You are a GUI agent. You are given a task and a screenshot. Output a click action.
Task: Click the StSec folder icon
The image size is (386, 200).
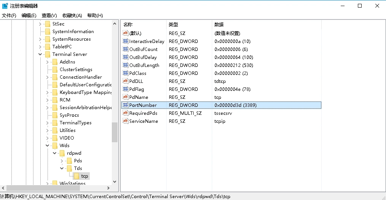[48, 24]
